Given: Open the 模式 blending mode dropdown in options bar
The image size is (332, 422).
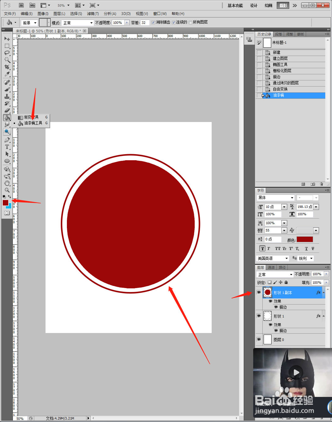Looking at the screenshot, I should coord(78,23).
